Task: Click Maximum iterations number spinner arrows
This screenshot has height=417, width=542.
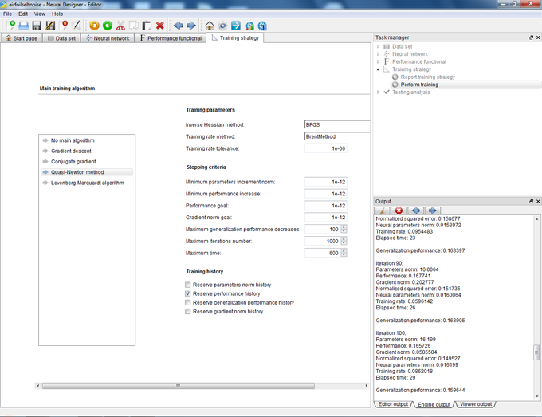Action: coord(344,241)
